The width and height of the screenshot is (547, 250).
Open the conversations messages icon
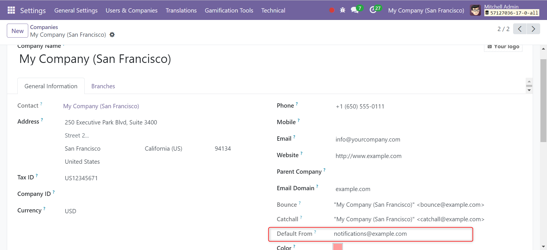[355, 10]
